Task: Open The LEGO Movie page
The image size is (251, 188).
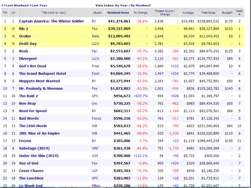Action: [x=33, y=126]
